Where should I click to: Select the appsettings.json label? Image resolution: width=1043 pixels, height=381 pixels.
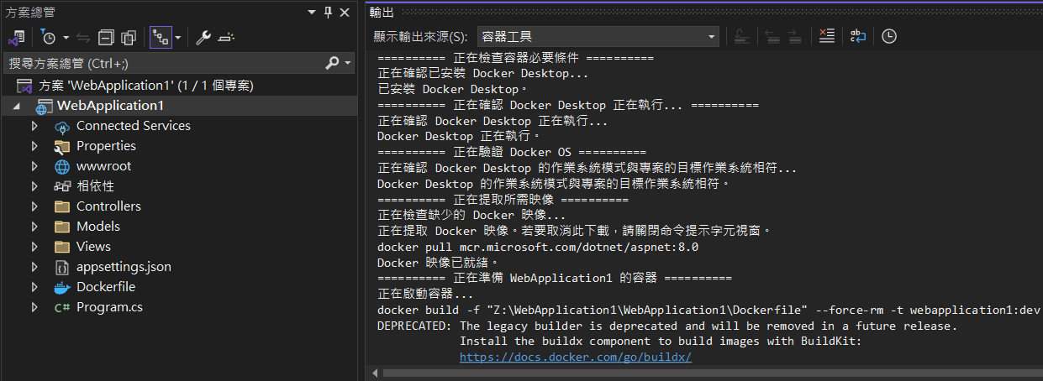pyautogui.click(x=124, y=267)
